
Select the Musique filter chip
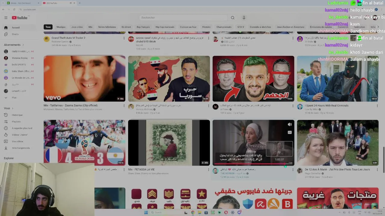61,27
